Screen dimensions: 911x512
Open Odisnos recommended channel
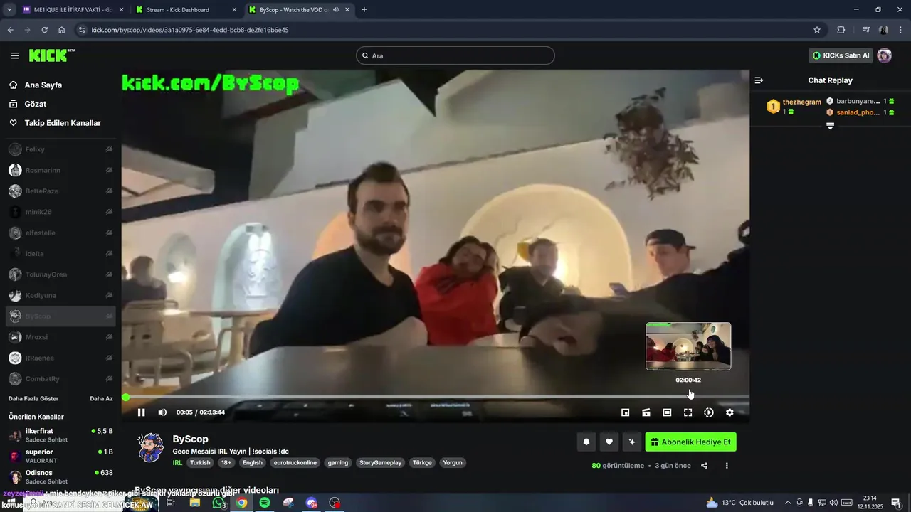click(x=60, y=476)
